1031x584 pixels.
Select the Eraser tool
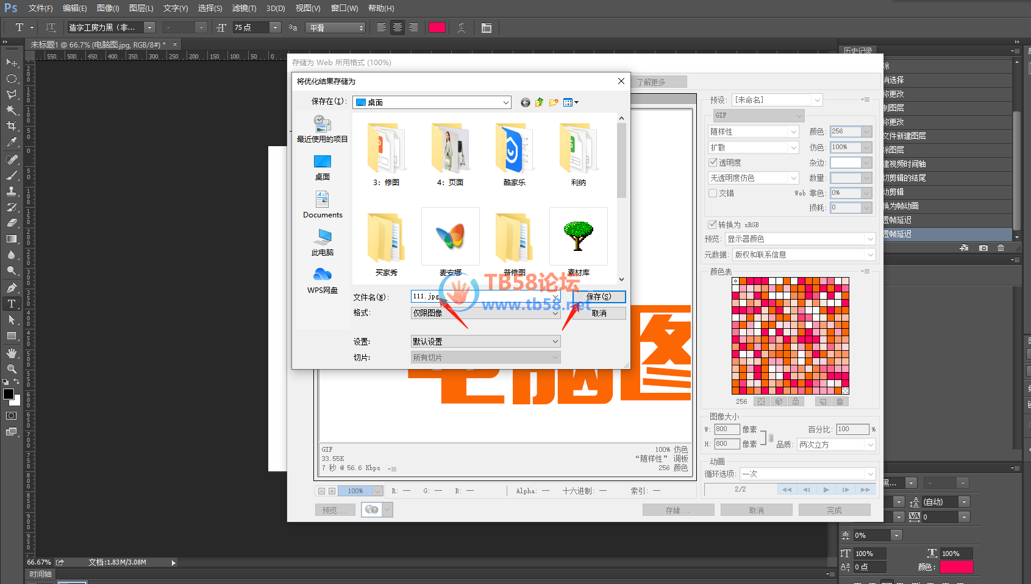pyautogui.click(x=12, y=223)
